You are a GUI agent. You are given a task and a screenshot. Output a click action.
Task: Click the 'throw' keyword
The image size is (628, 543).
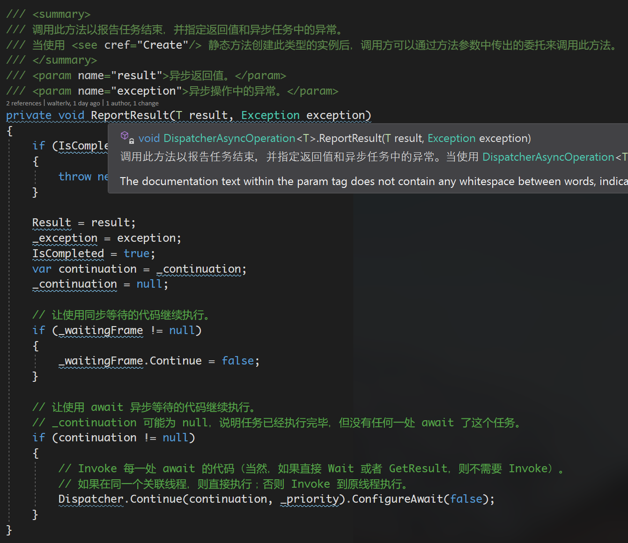click(x=75, y=177)
